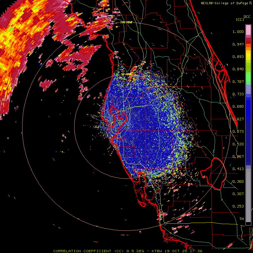Select the 0.893 scale value
Viewport: 253px width, 253px height.
pyautogui.click(x=238, y=57)
